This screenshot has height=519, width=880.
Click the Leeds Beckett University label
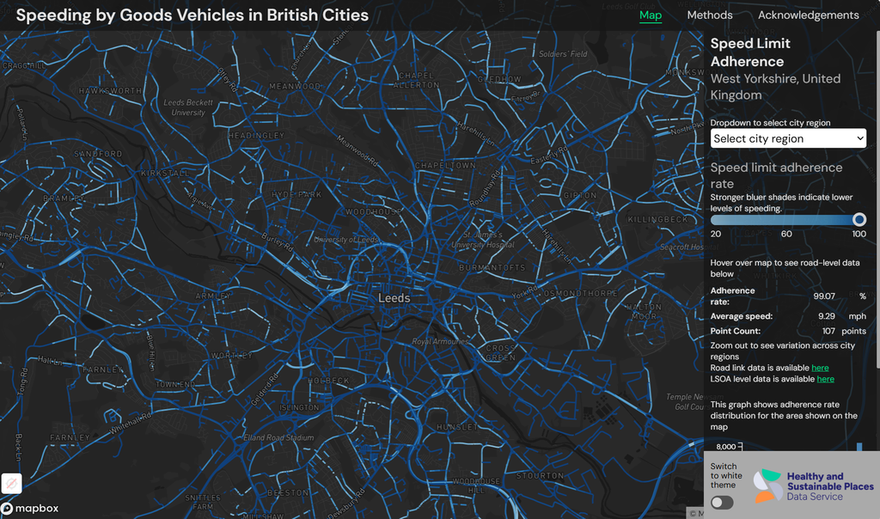point(188,107)
